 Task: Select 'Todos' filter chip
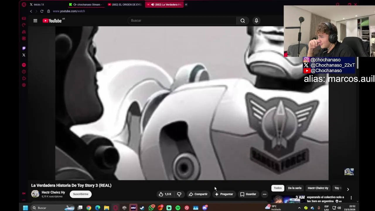pyautogui.click(x=278, y=188)
